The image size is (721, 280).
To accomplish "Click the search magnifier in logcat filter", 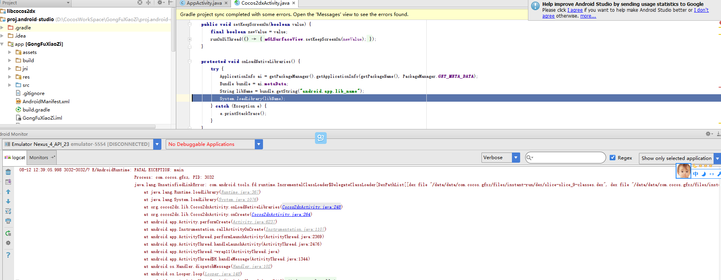I will [530, 158].
